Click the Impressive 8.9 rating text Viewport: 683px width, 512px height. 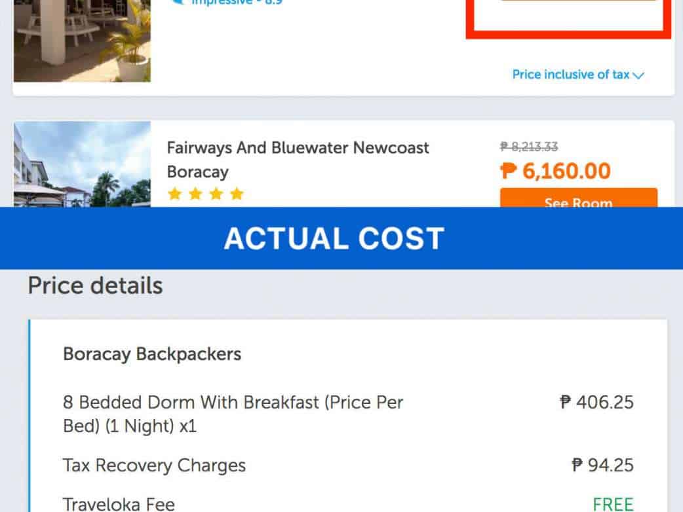[237, 3]
